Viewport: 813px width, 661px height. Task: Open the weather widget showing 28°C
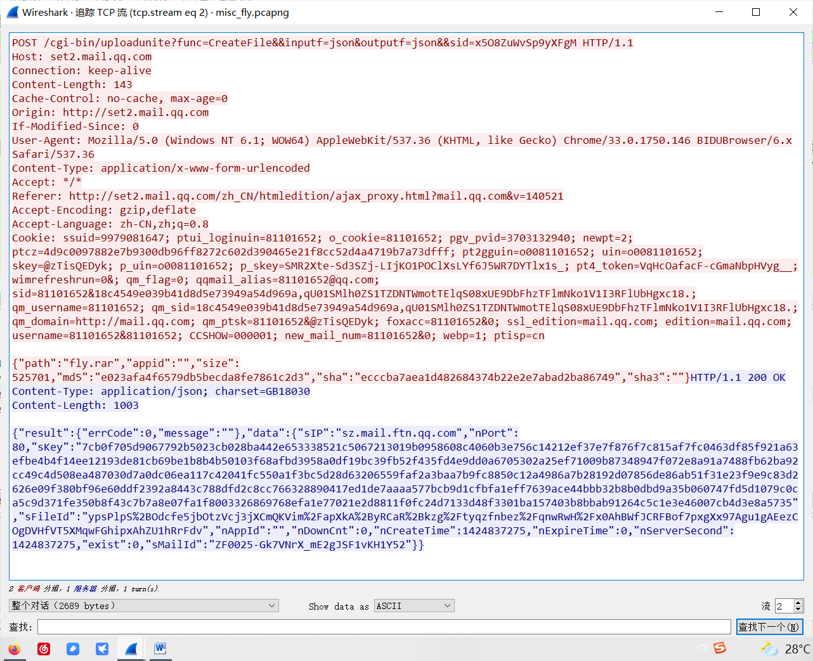click(x=786, y=649)
